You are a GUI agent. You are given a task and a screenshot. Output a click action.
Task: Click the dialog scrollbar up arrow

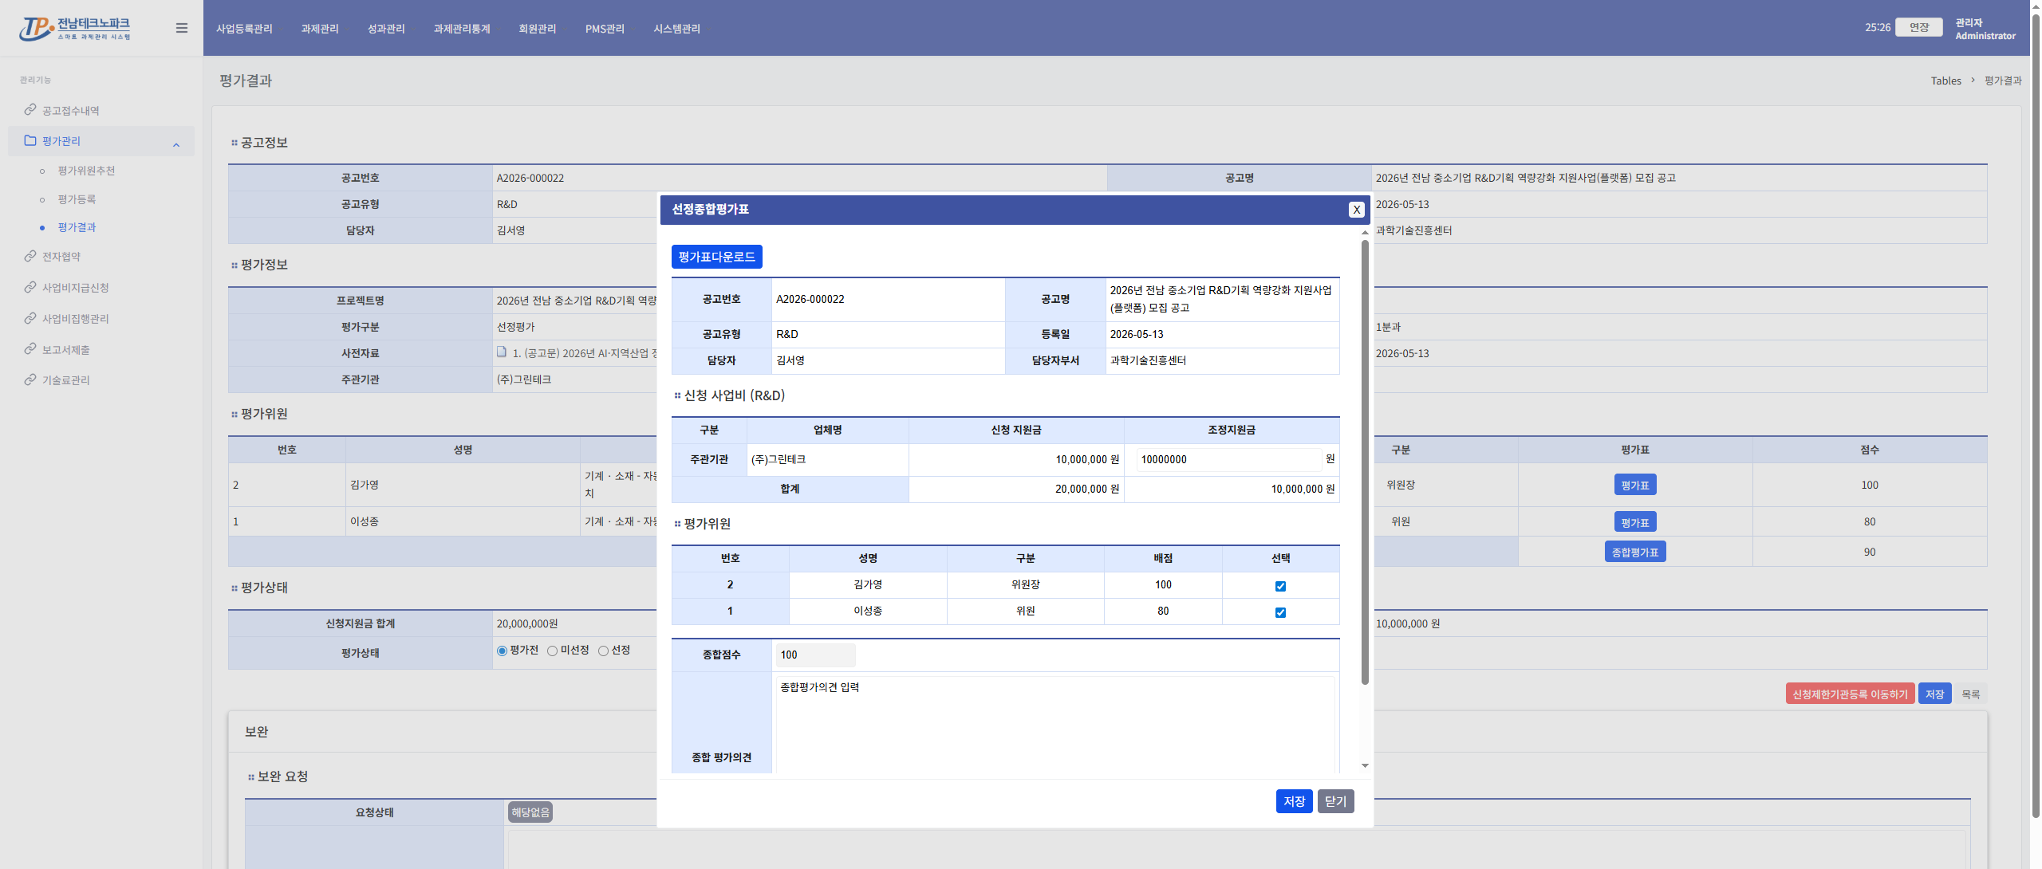pyautogui.click(x=1365, y=232)
